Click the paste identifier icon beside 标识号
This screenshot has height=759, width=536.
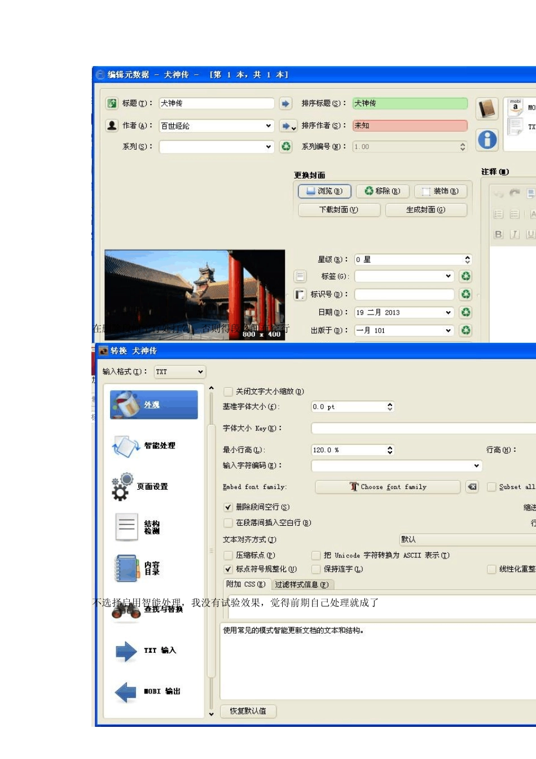[300, 294]
